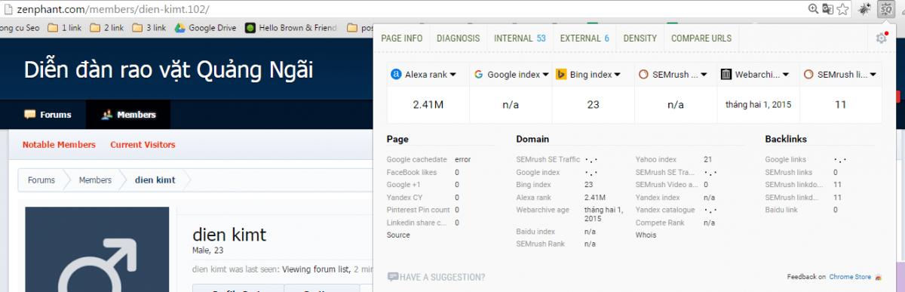905x292 pixels.
Task: Click the Current Visitors link
Action: pos(143,145)
